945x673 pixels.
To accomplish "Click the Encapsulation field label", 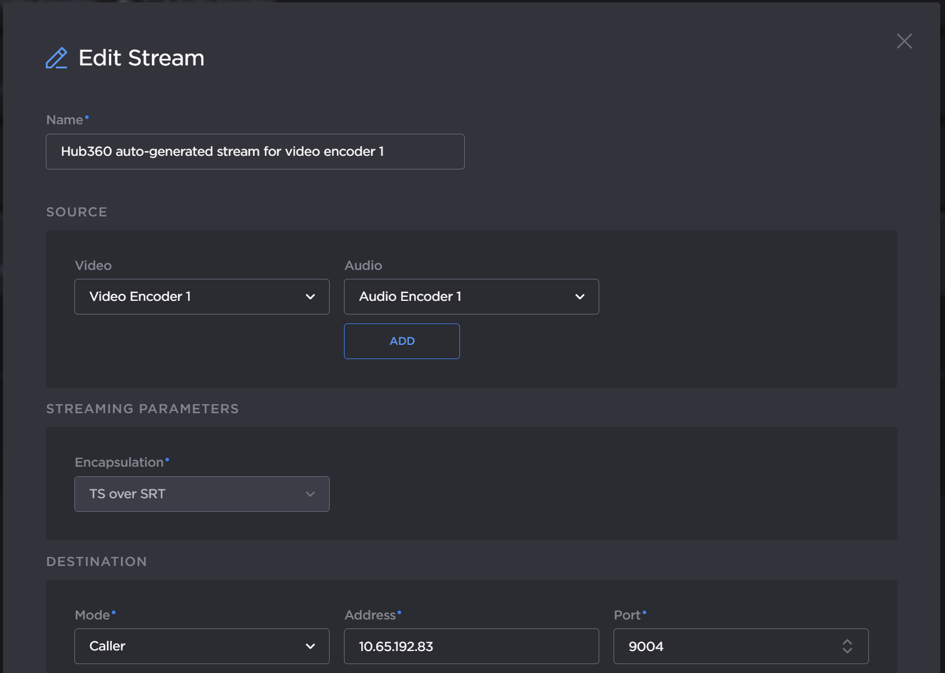I will coord(119,463).
